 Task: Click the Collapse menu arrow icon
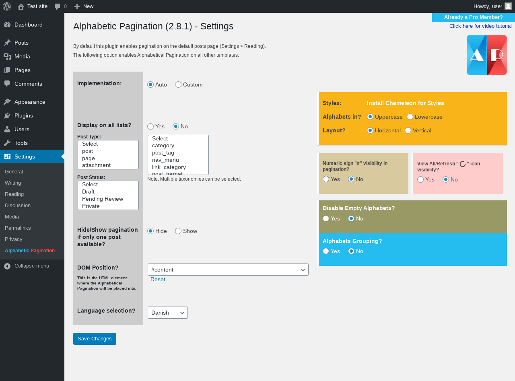pos(7,266)
